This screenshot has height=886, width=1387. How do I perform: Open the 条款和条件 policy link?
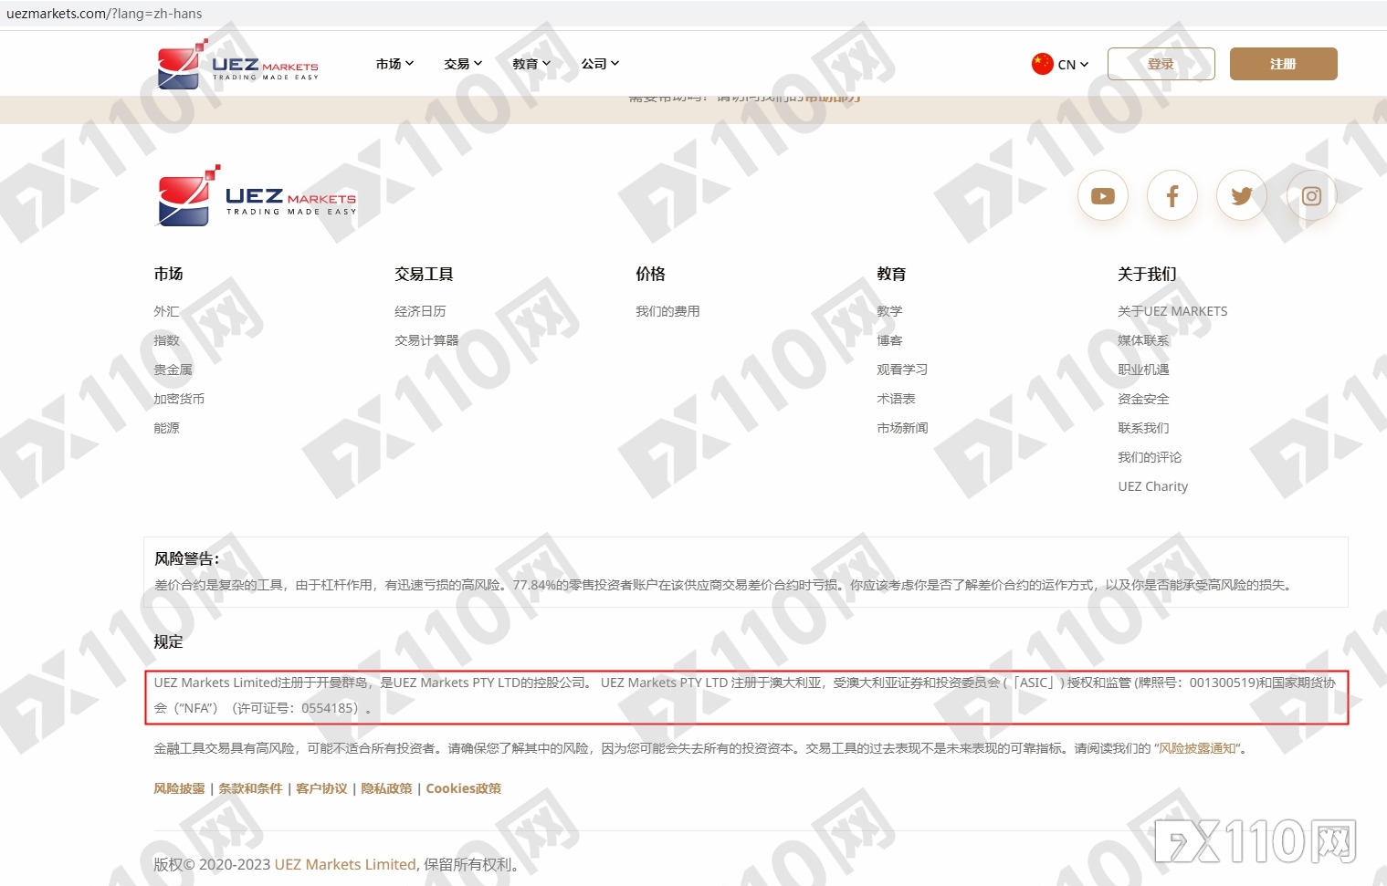(250, 788)
